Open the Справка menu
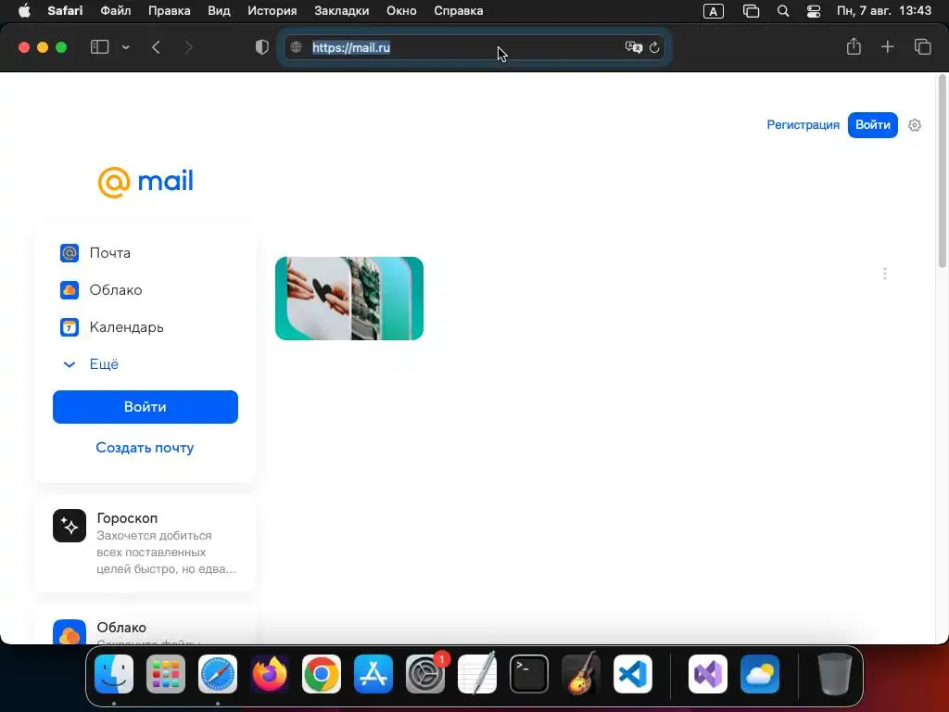The width and height of the screenshot is (949, 712). pos(458,11)
